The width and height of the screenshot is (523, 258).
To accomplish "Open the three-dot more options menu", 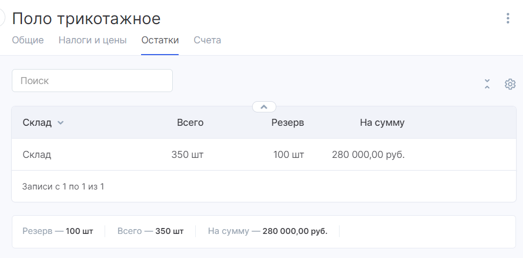I will pyautogui.click(x=507, y=18).
